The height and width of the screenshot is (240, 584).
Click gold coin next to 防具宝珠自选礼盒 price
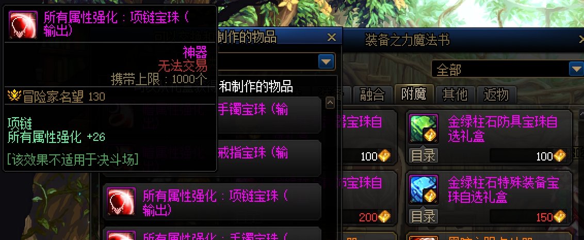559,156
